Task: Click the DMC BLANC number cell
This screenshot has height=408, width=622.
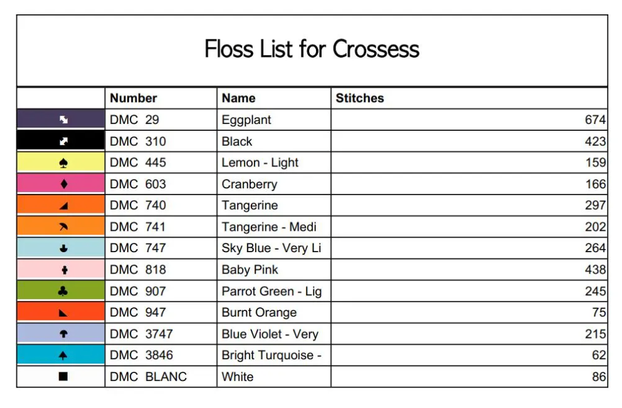Action: (148, 377)
